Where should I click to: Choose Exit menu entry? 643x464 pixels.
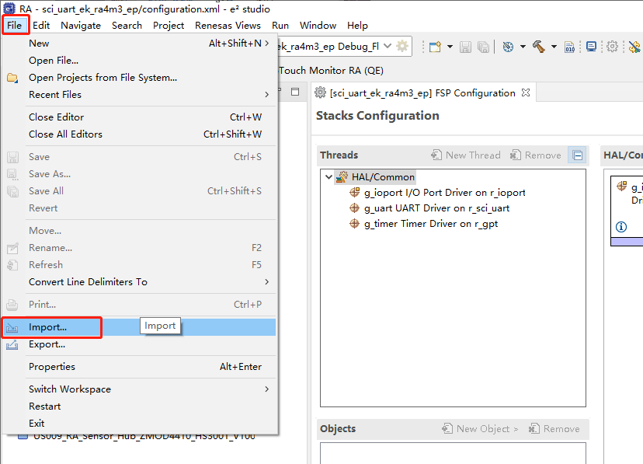click(140, 424)
